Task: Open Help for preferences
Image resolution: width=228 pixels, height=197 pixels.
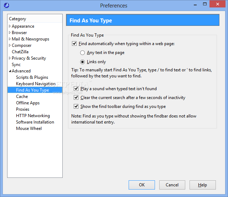Action: tap(202, 185)
